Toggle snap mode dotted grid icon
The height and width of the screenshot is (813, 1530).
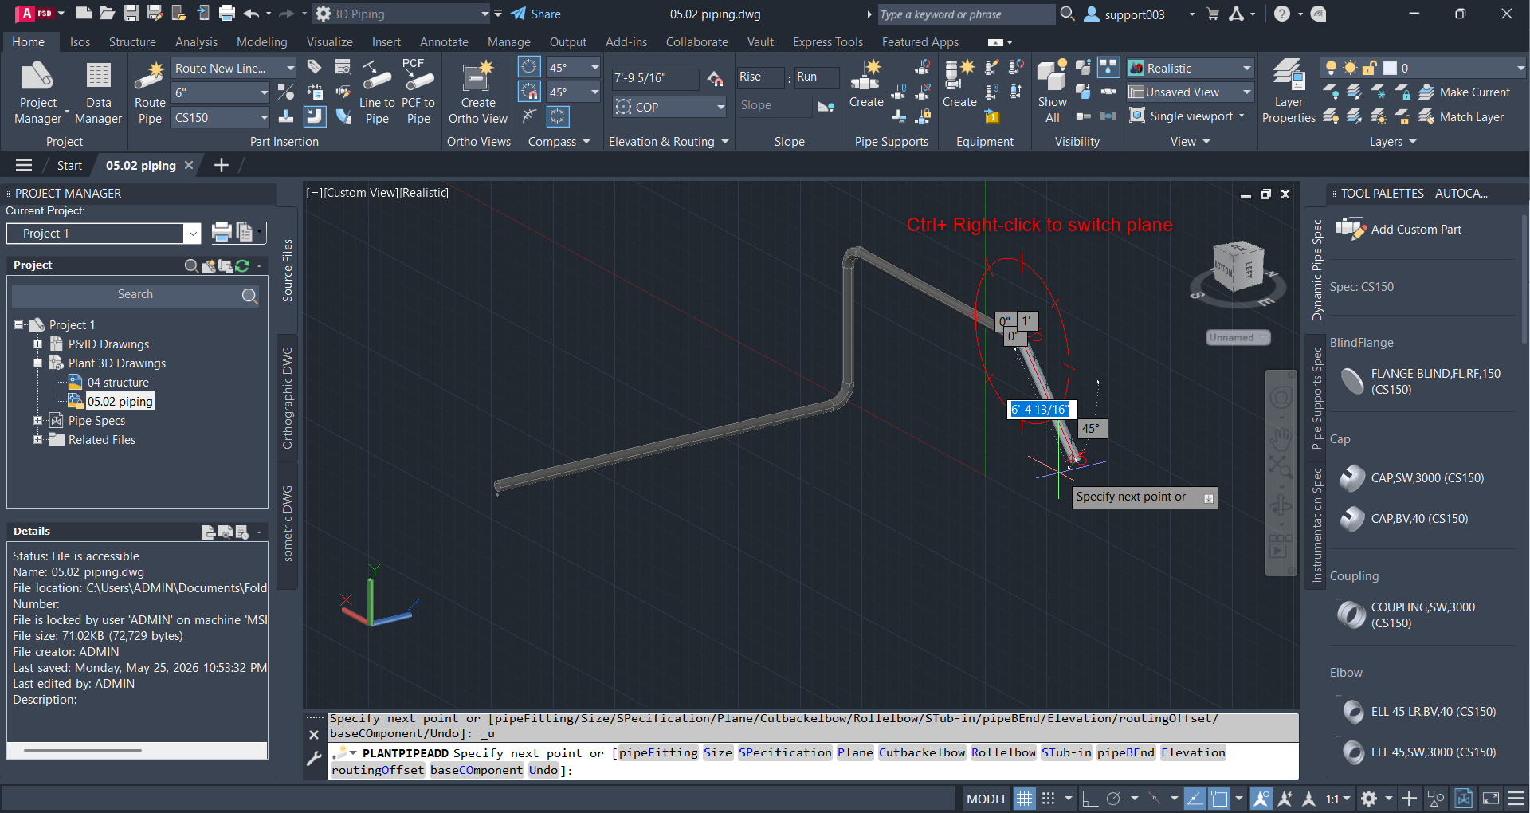point(1049,799)
